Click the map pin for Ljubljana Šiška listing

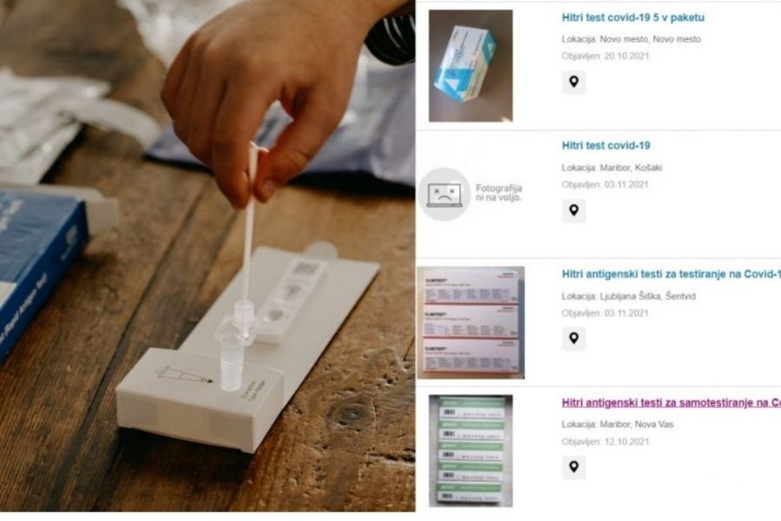tap(574, 339)
